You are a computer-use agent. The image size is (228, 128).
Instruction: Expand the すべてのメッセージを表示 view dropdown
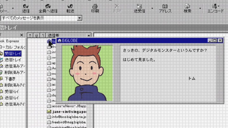click(79, 18)
